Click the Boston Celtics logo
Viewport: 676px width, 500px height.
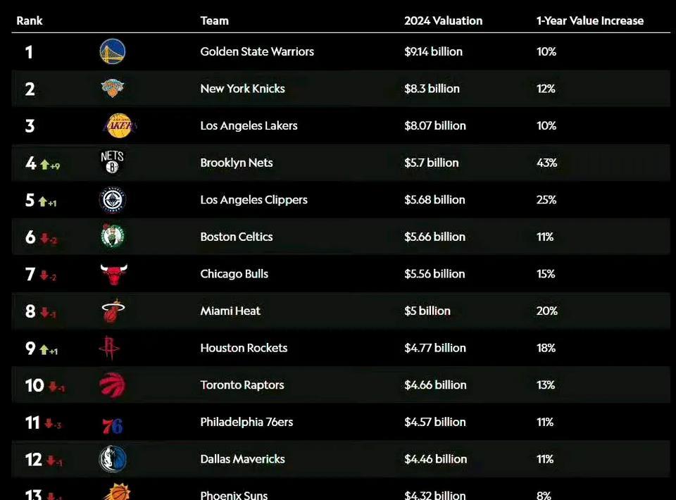113,236
